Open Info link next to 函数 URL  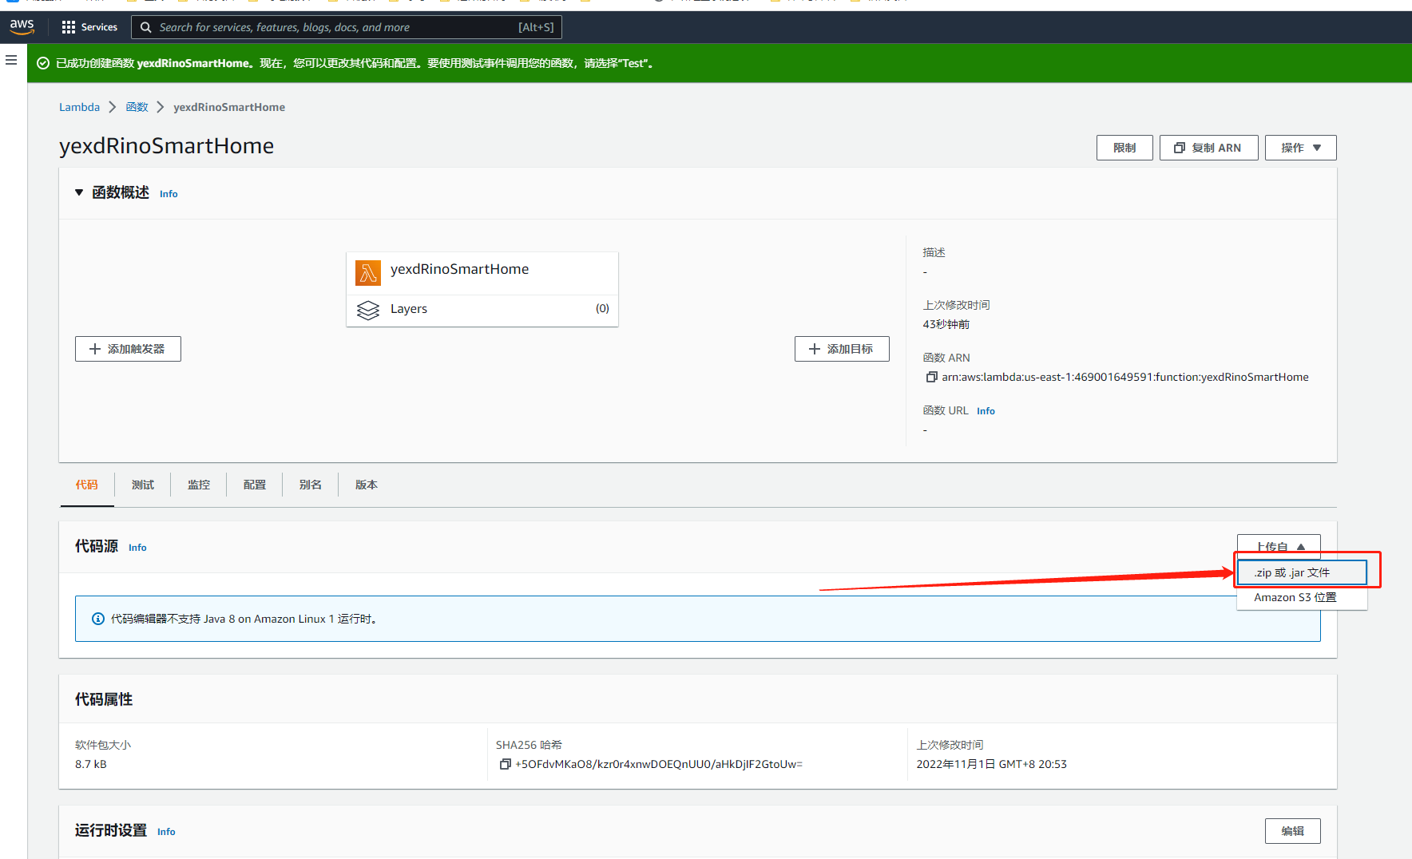(x=986, y=411)
